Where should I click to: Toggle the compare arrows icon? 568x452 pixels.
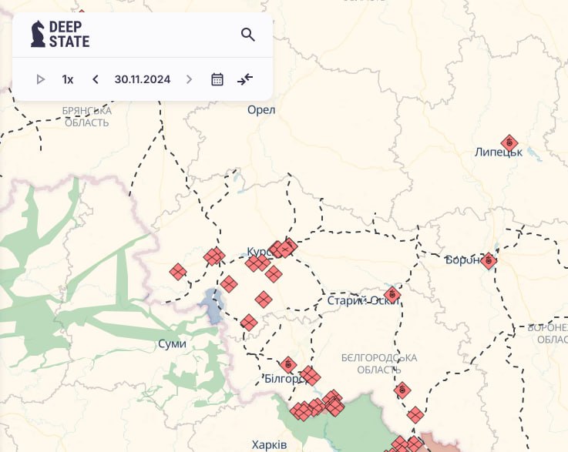coord(245,79)
